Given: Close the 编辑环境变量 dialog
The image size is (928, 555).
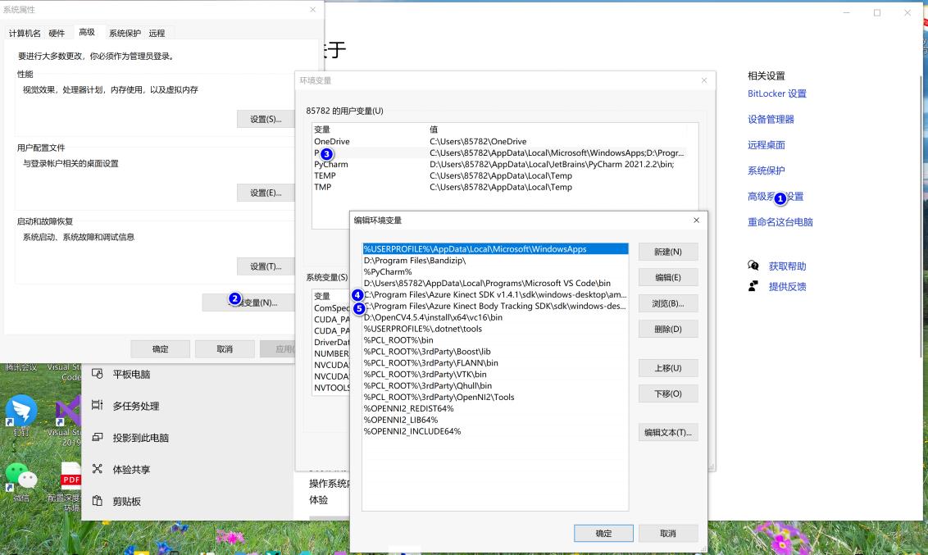Looking at the screenshot, I should (696, 220).
